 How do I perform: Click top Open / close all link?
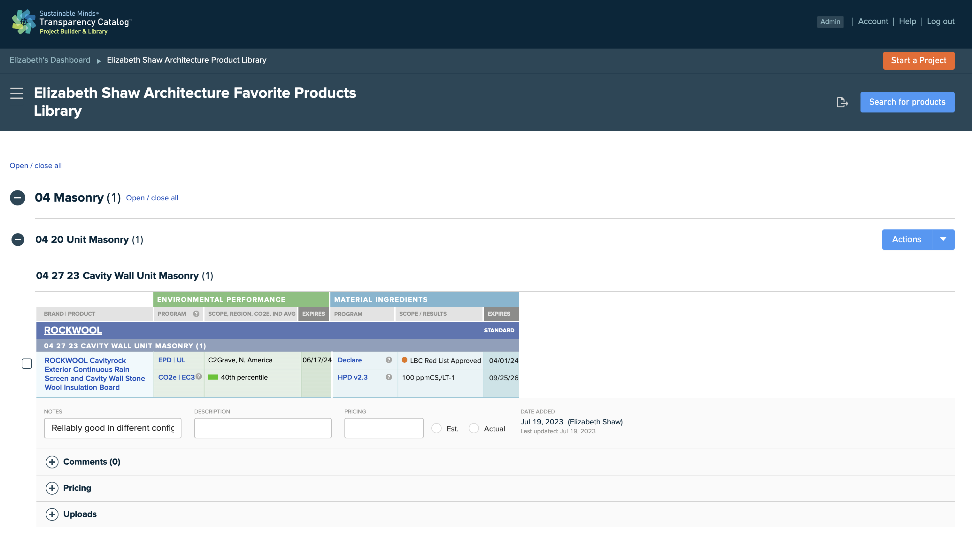[35, 166]
